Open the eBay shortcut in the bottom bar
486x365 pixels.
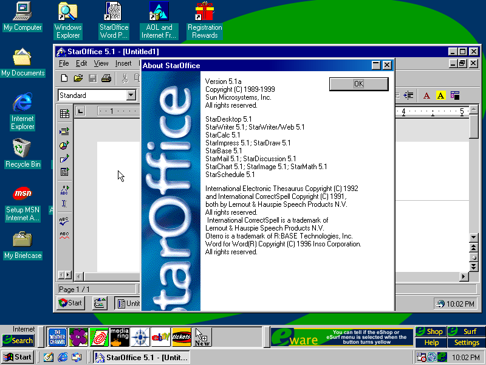[x=160, y=336]
